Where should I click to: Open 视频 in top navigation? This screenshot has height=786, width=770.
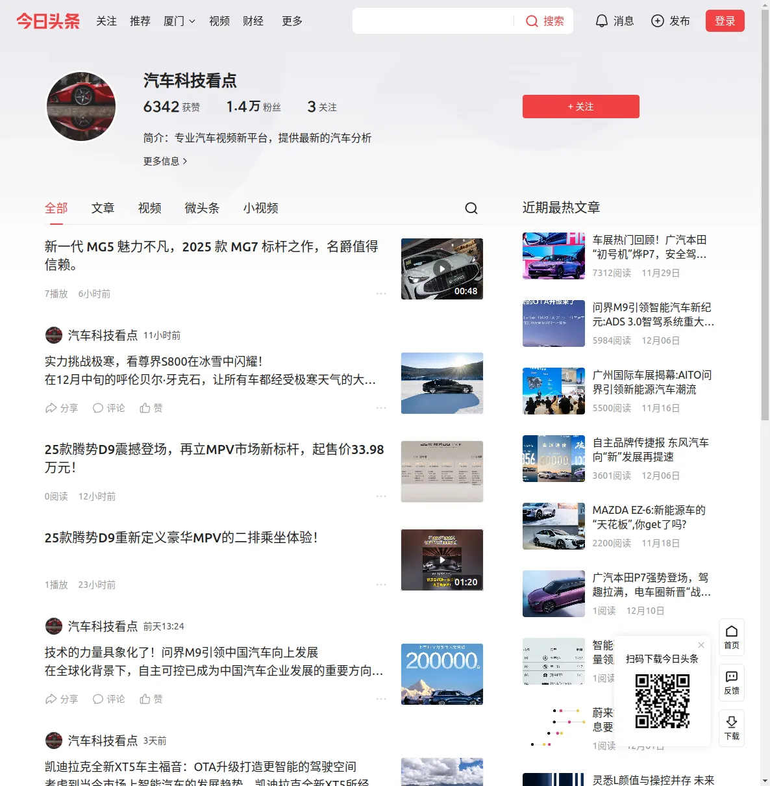(219, 21)
